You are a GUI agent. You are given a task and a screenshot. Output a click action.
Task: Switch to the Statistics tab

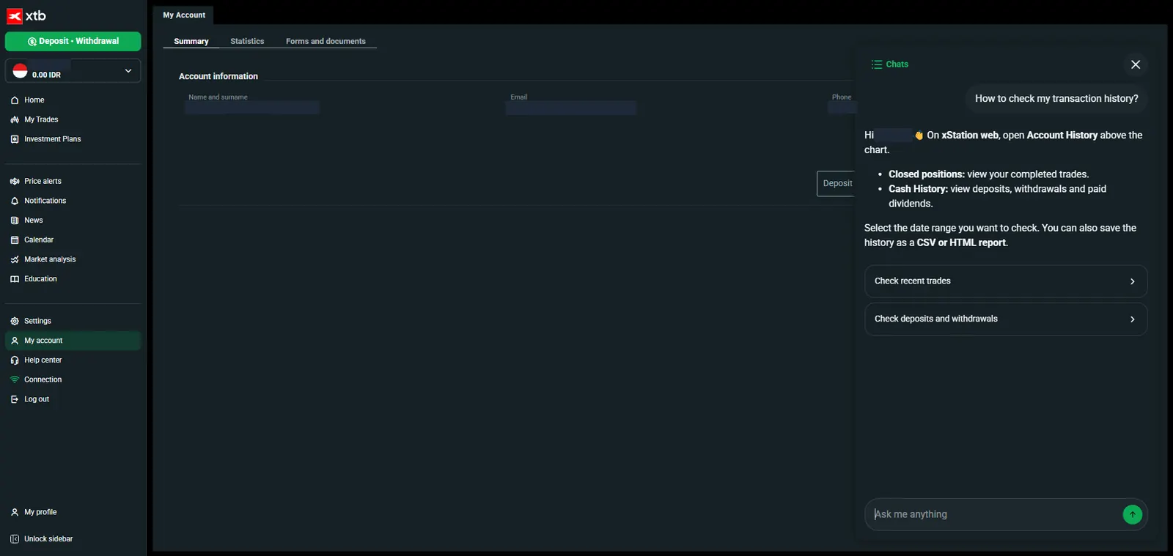247,42
